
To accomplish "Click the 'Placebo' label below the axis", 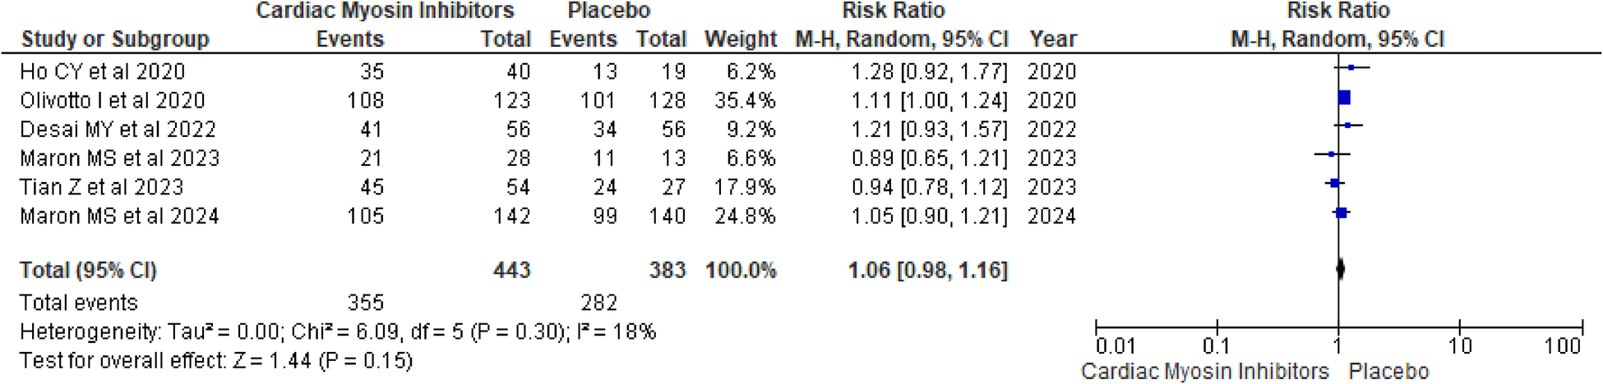I will [x=1388, y=372].
